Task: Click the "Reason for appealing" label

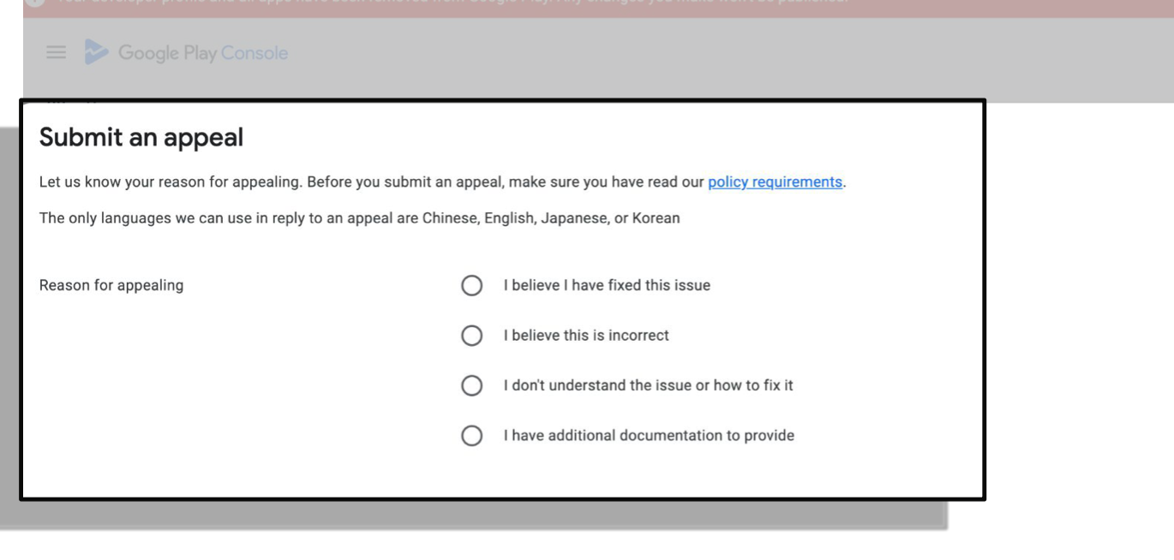Action: [x=111, y=285]
